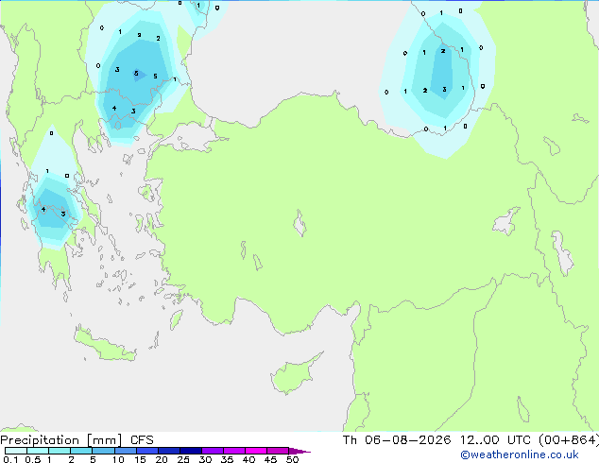Click the 45–50 mm legend swatch

point(278,451)
